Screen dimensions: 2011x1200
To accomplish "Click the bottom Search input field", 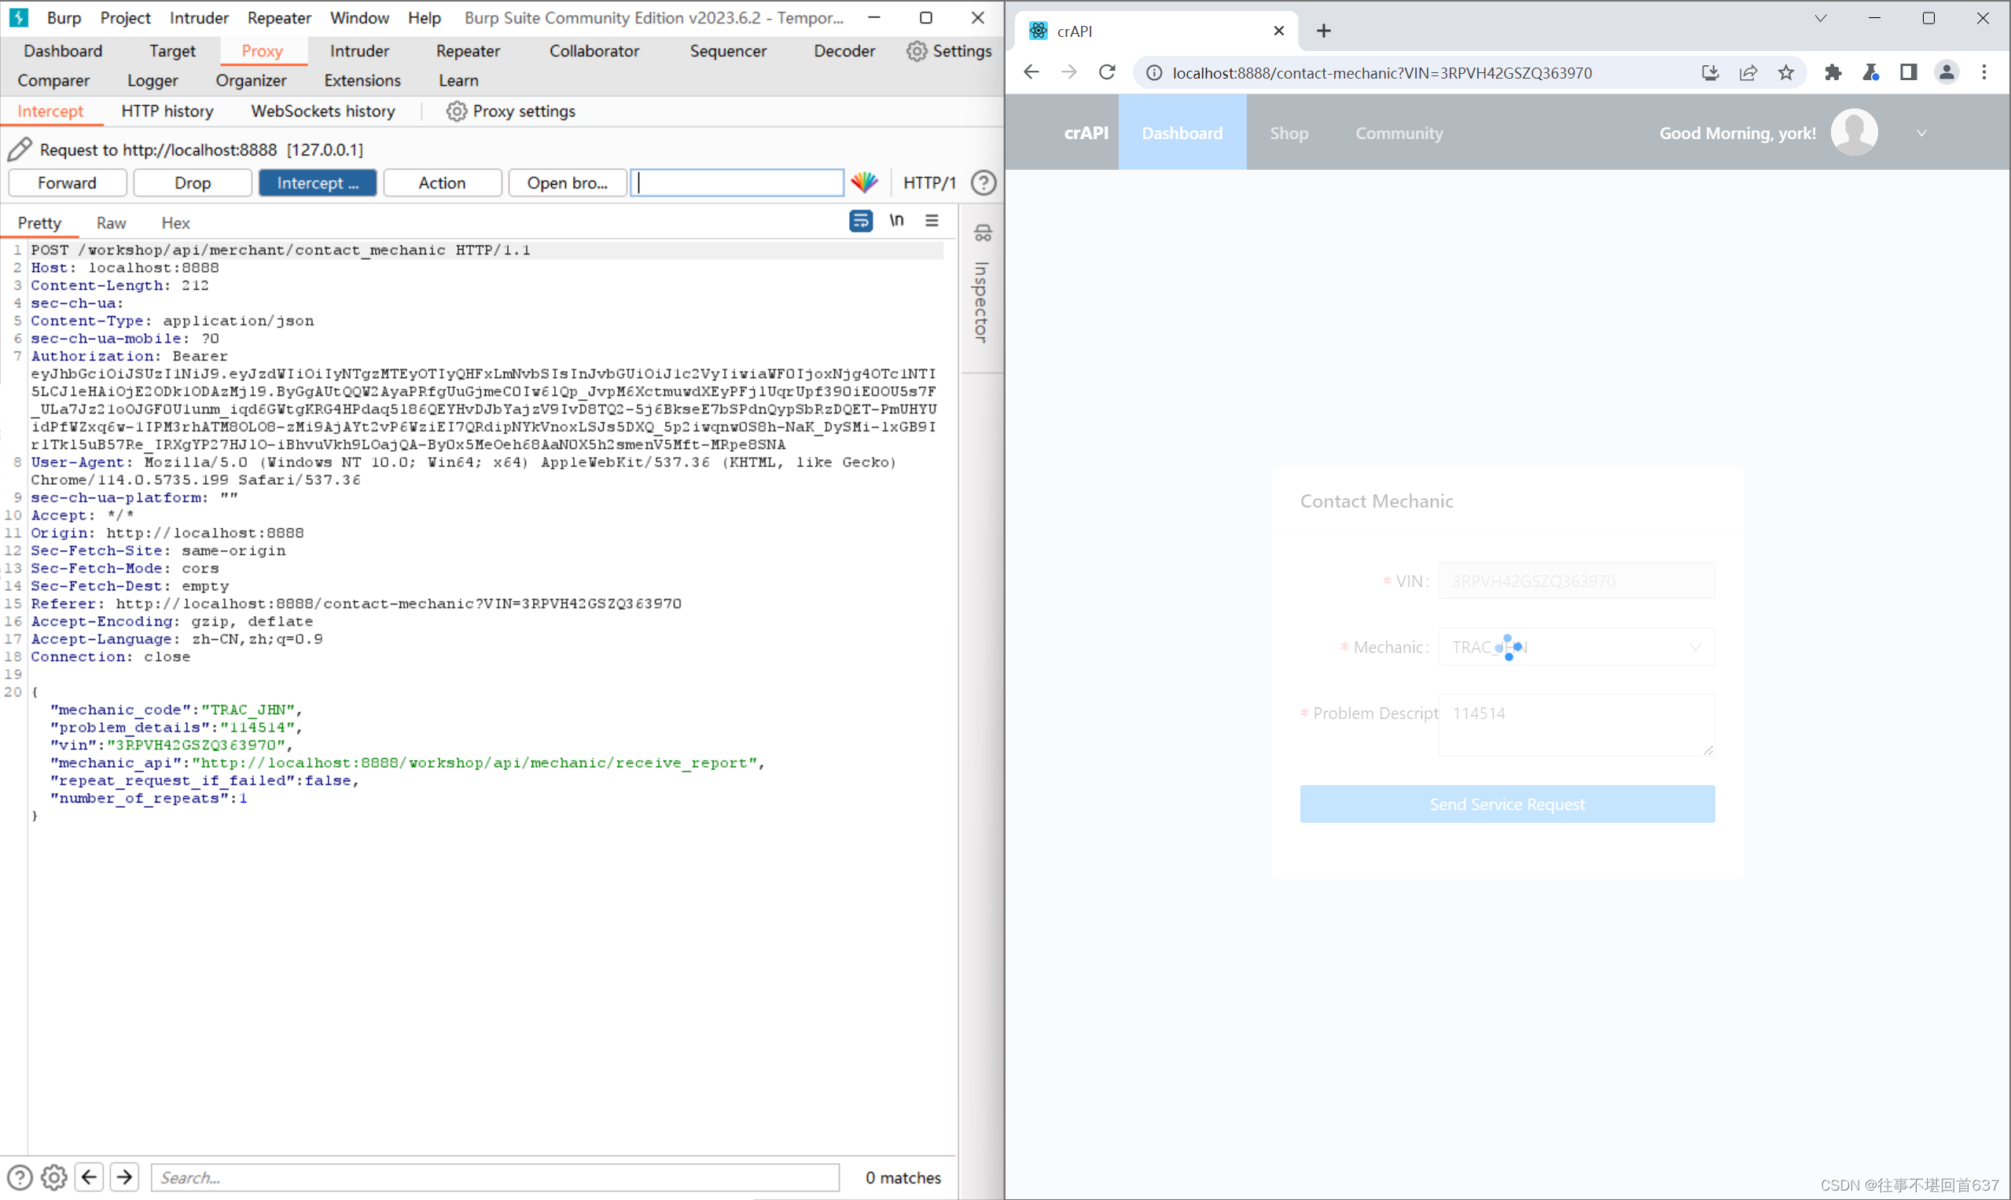I will click(x=495, y=1176).
